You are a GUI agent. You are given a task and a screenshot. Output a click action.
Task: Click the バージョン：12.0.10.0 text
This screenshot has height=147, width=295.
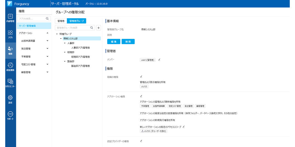tap(96, 4)
